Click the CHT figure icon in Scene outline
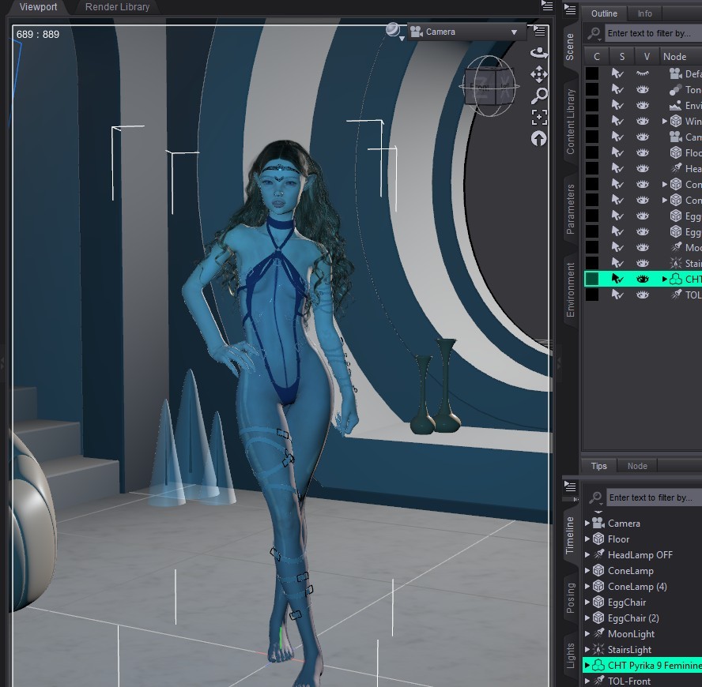Viewport: 702px width, 687px height. [676, 279]
